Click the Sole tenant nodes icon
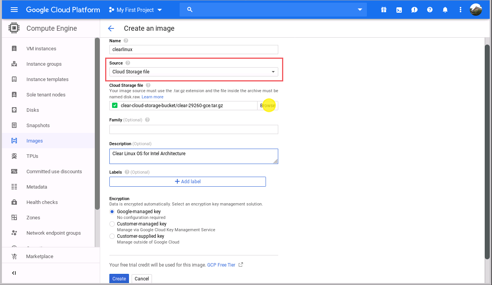 click(x=14, y=94)
